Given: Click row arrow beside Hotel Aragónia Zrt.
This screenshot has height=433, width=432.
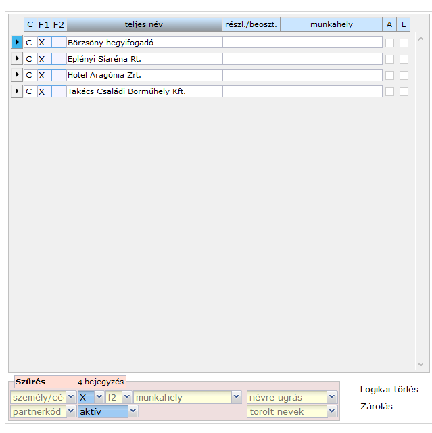Looking at the screenshot, I should coord(18,75).
